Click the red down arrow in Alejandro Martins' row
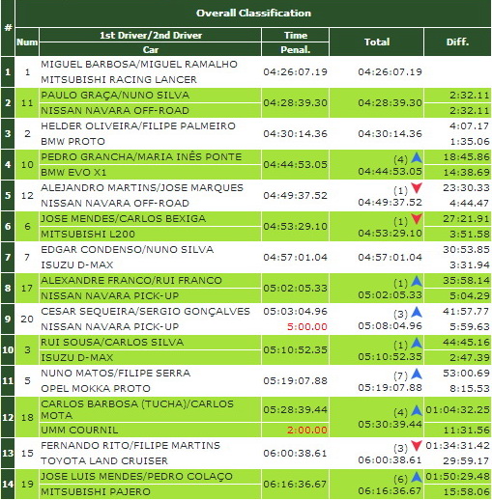 click(417, 188)
